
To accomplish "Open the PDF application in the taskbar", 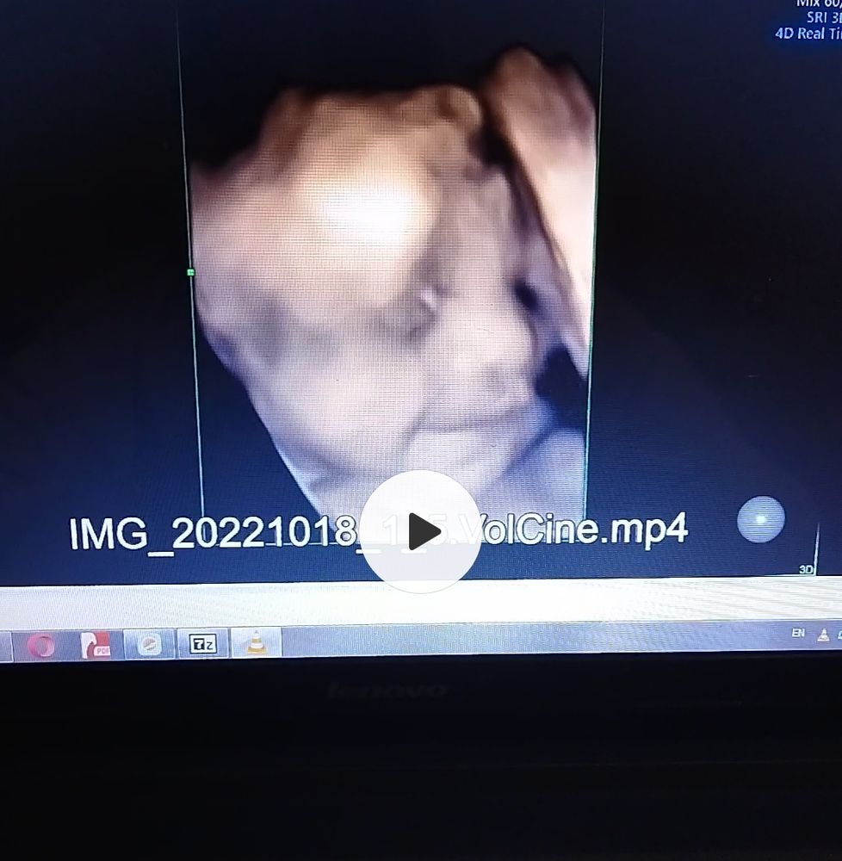I will tap(96, 644).
